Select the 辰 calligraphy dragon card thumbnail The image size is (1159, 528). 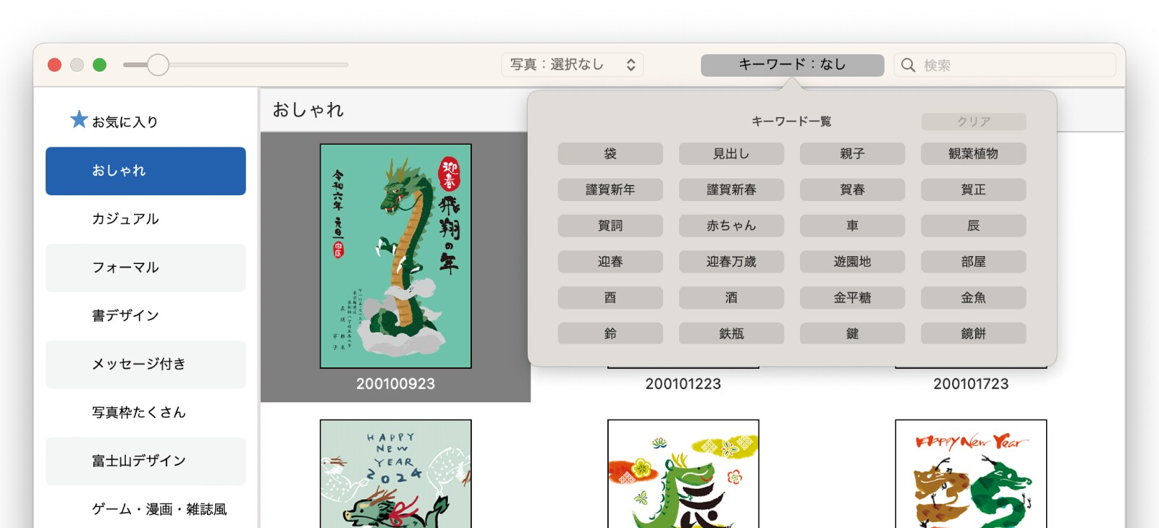[x=683, y=474]
